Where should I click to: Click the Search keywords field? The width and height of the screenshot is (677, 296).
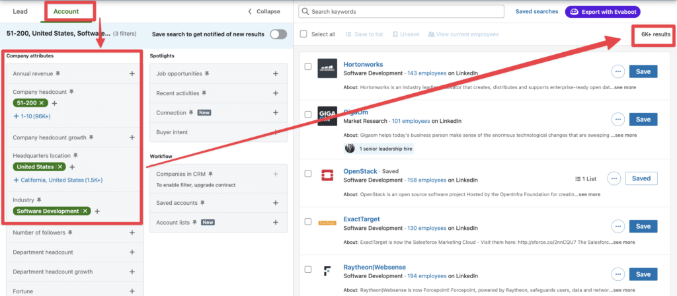tap(401, 12)
